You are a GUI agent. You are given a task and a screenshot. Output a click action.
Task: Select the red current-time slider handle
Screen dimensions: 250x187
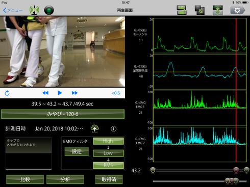[x=236, y=170]
